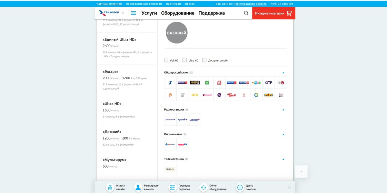Open the purple ТВ3 channel logo

coord(219,95)
